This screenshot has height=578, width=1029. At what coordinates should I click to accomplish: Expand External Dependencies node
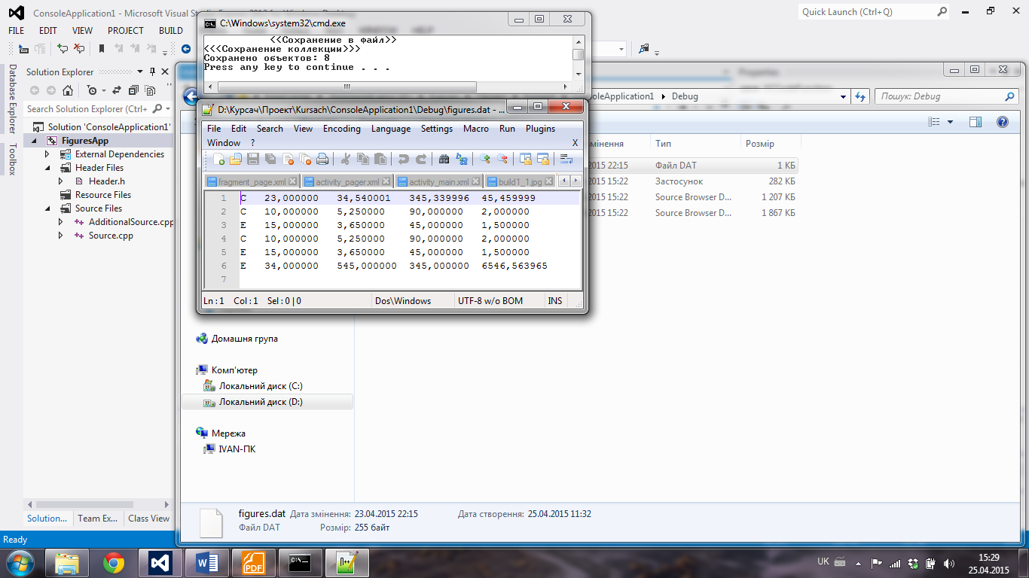click(48, 154)
